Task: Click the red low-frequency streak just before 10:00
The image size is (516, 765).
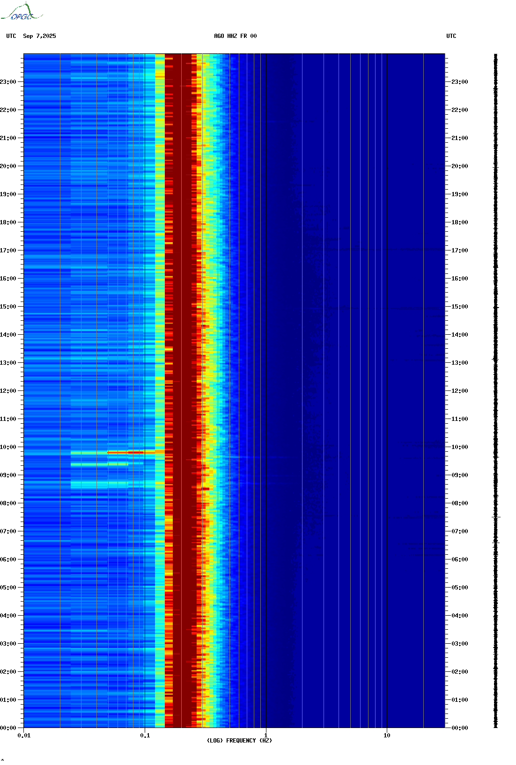Action: [131, 452]
